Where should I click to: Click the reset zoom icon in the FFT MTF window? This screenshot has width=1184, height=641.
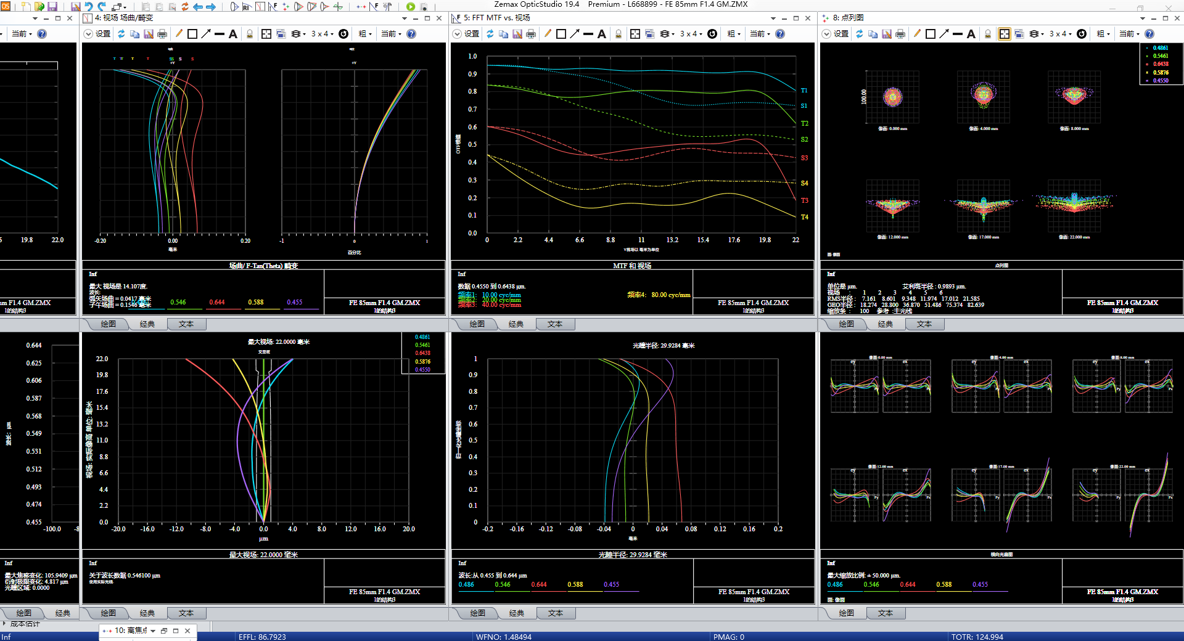tap(712, 34)
